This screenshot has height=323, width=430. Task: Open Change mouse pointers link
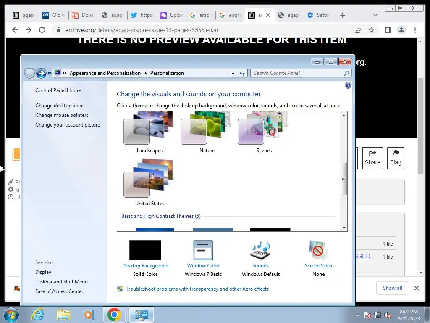coord(62,115)
